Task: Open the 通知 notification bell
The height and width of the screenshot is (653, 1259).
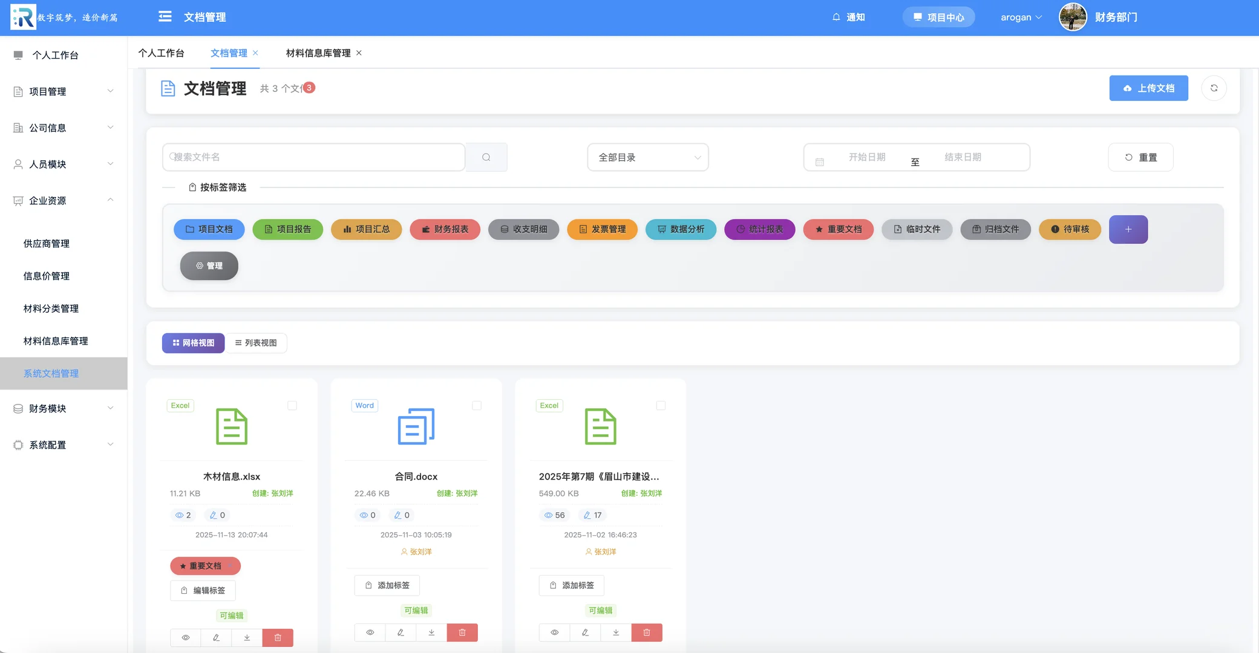Action: 849,16
